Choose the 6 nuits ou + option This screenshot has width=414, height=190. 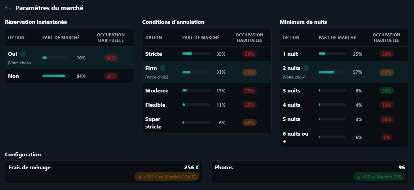[x=295, y=137]
